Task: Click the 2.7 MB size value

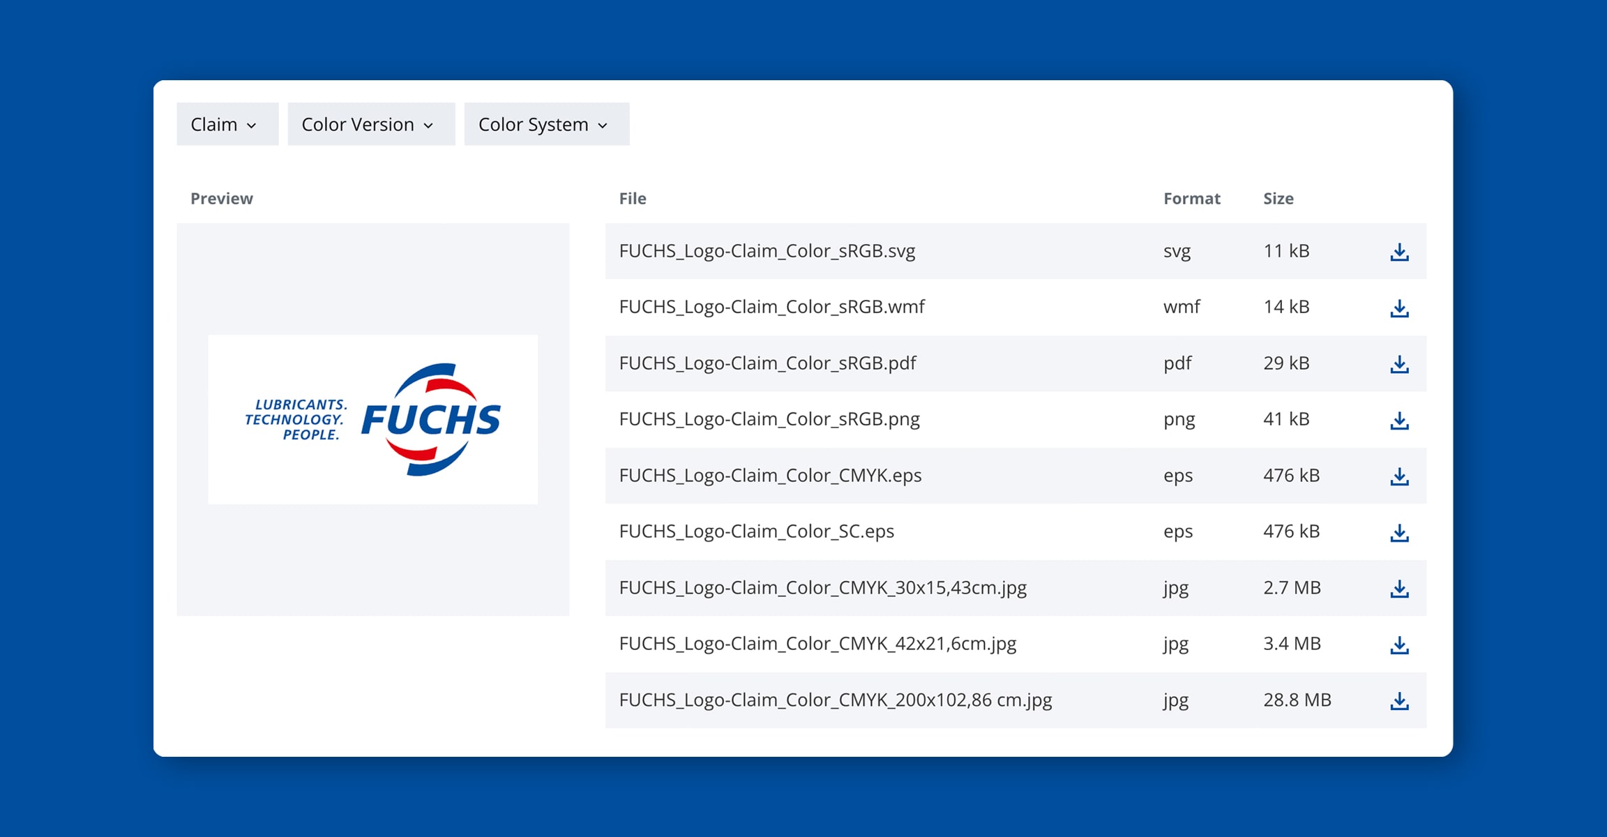Action: [1292, 588]
